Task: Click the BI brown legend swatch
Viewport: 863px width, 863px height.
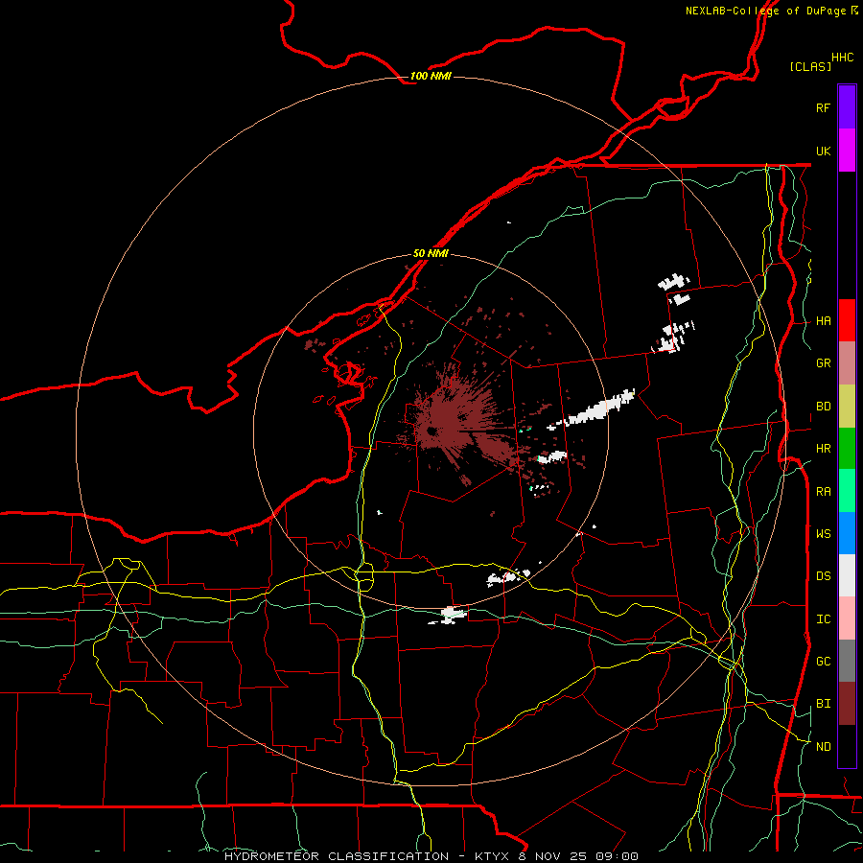Action: click(847, 704)
